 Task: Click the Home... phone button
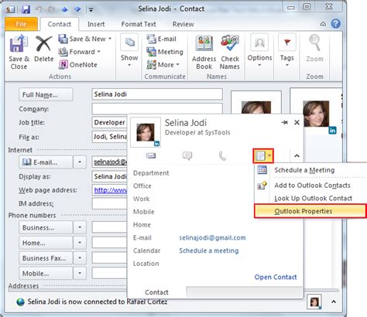click(x=46, y=243)
